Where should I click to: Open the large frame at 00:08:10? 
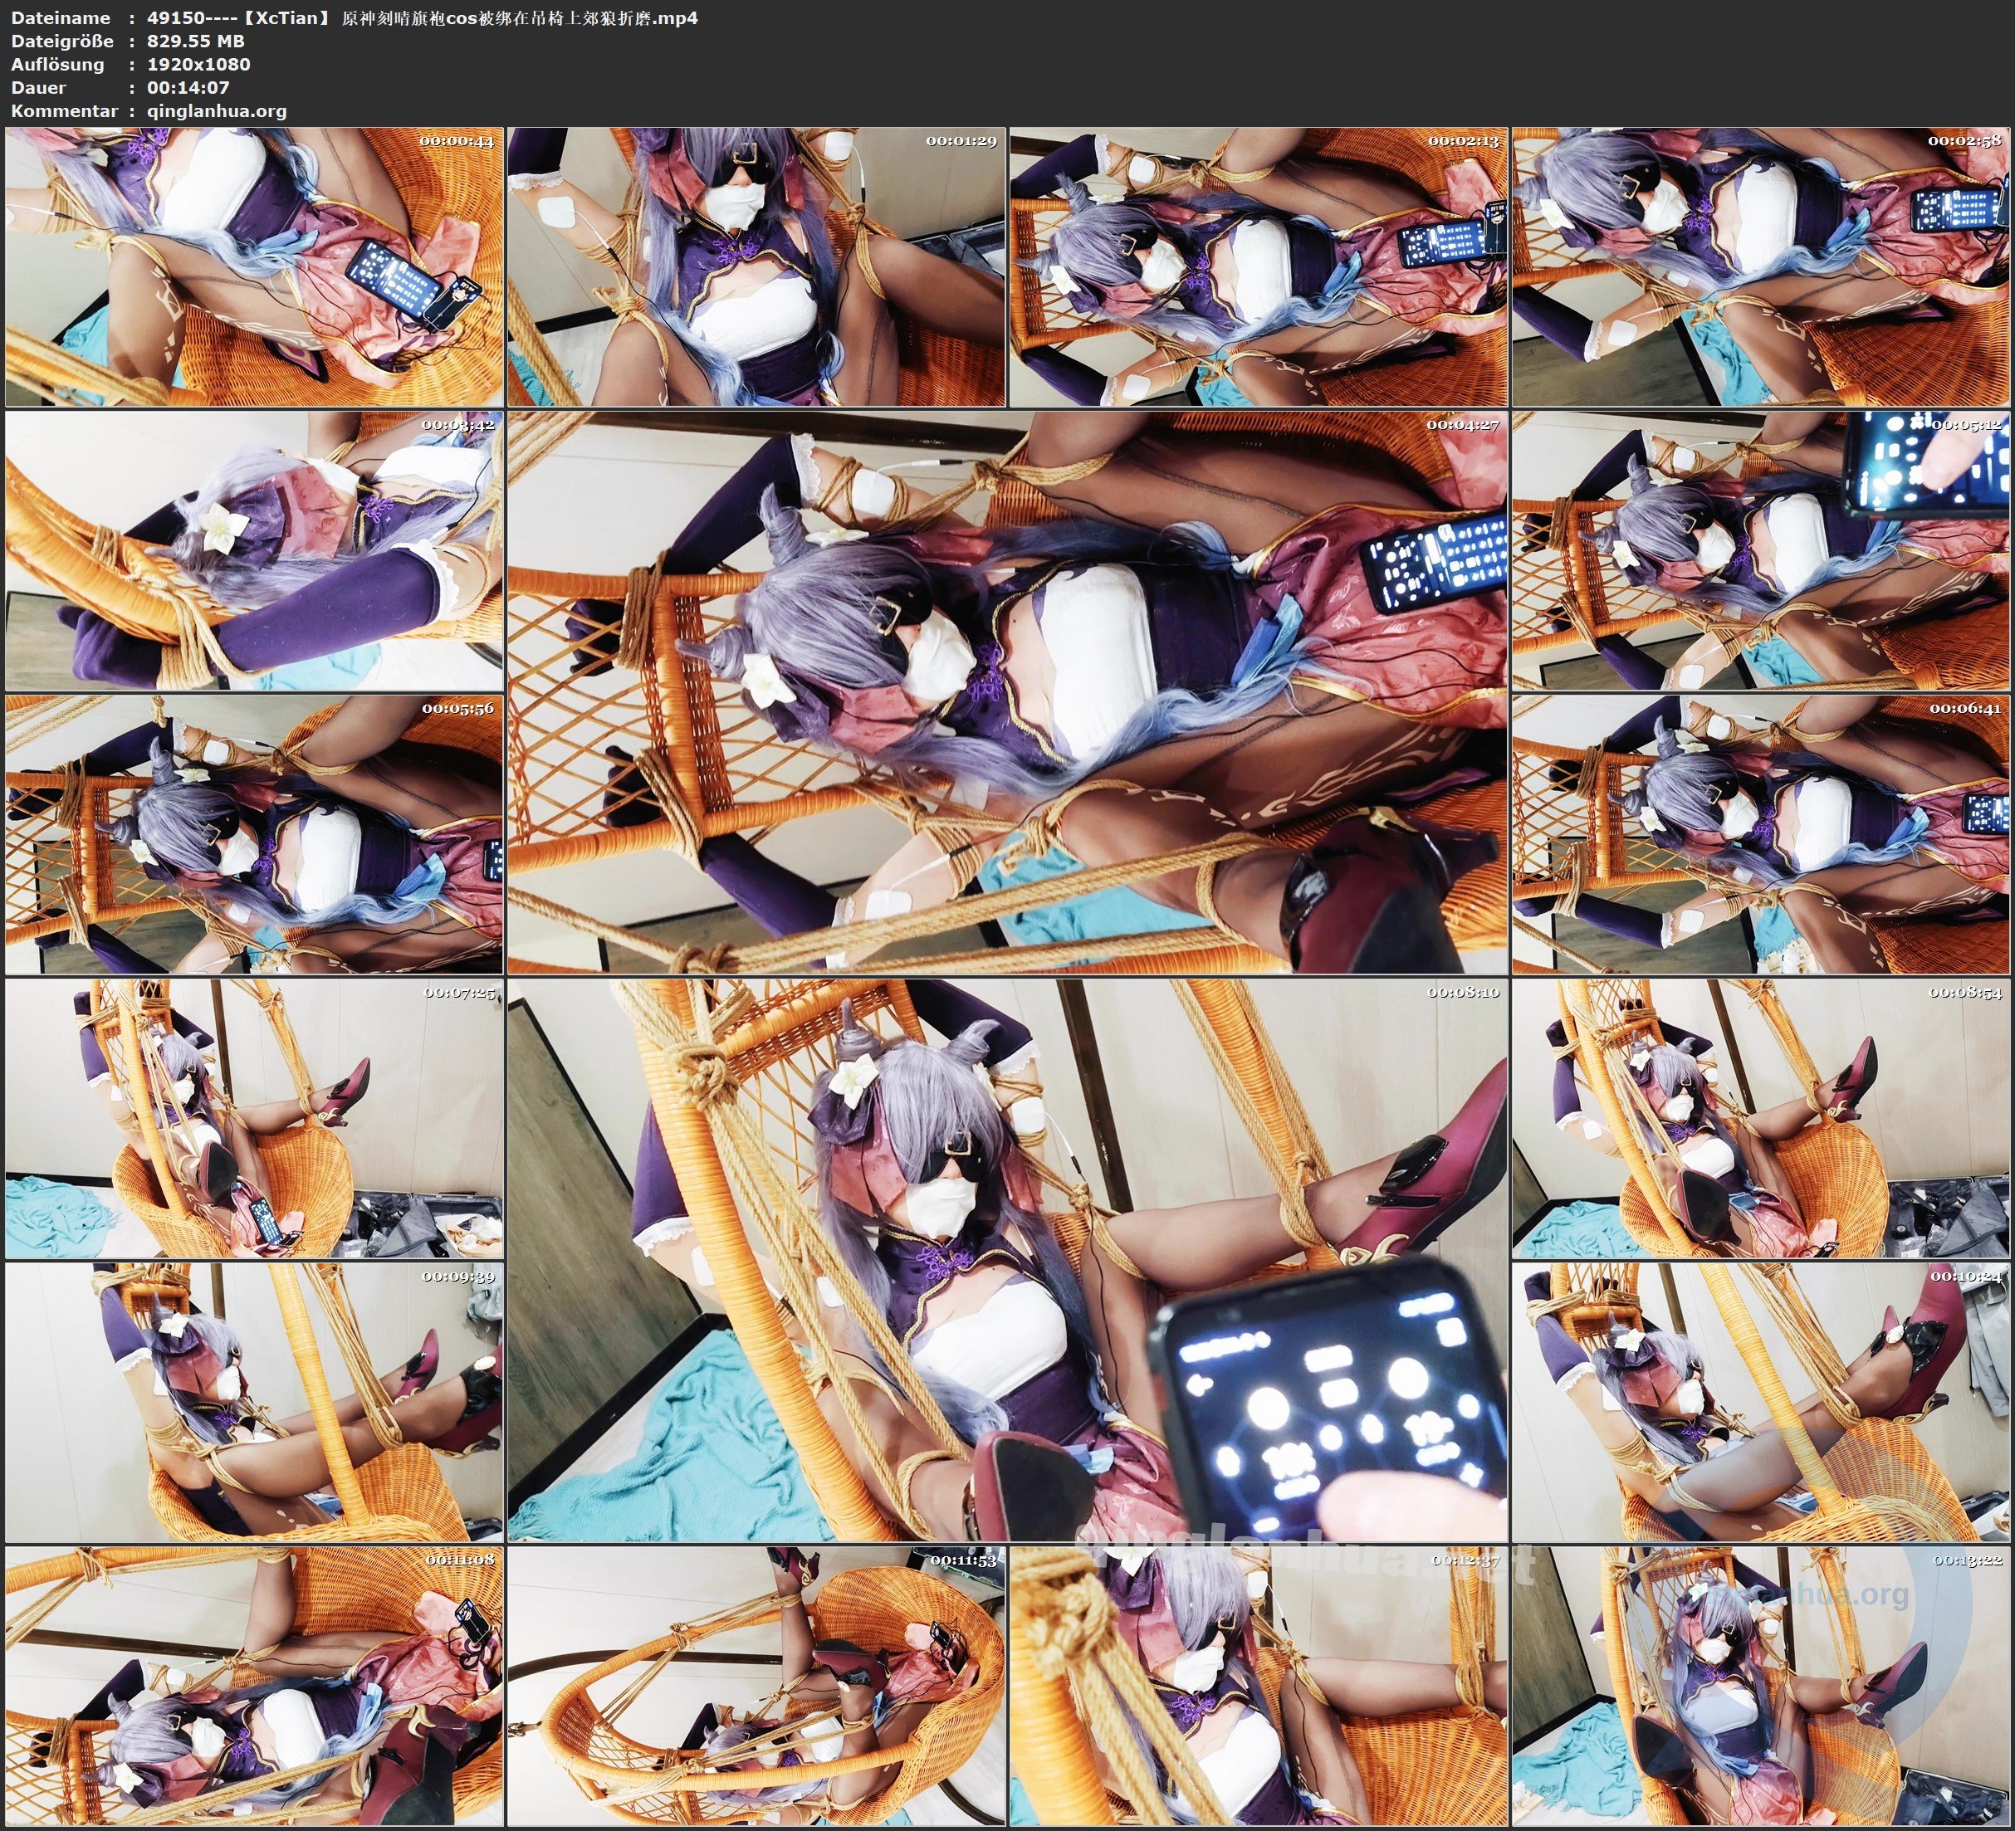click(1006, 1259)
